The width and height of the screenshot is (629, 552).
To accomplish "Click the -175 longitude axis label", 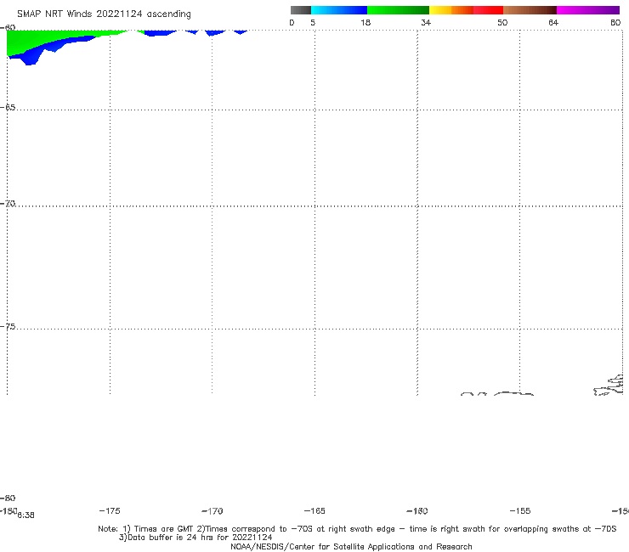I will click(110, 510).
